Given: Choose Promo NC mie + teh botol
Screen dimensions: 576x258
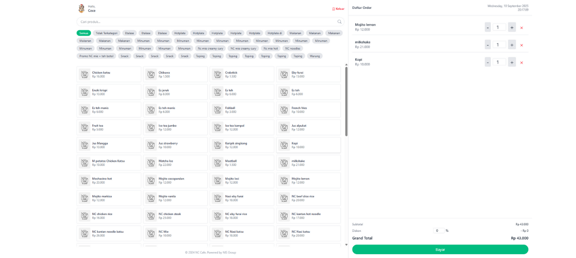Looking at the screenshot, I should [96, 56].
